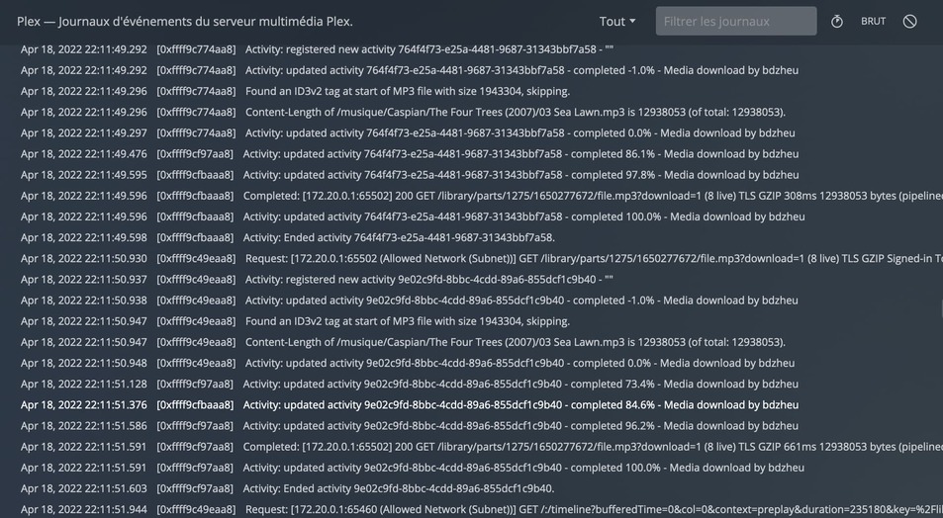The image size is (943, 518).
Task: Select the log entry showing completed 73.4%
Action: (x=520, y=384)
